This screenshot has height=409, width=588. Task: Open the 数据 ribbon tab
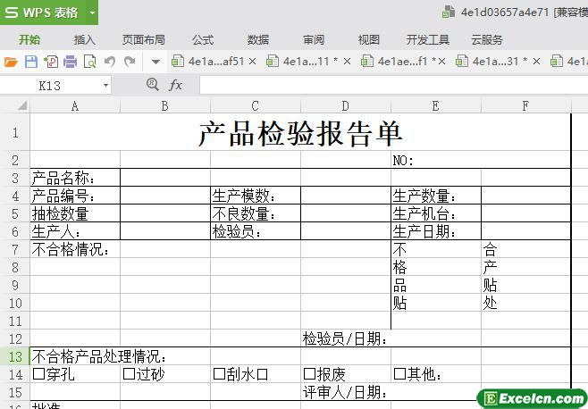258,39
